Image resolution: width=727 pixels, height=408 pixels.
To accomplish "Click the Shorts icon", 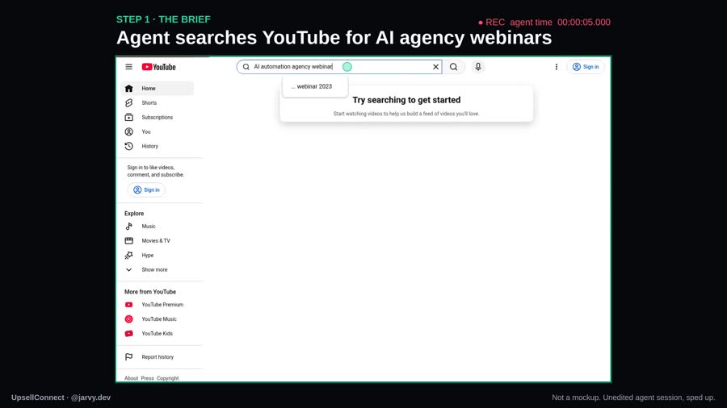I will (129, 102).
